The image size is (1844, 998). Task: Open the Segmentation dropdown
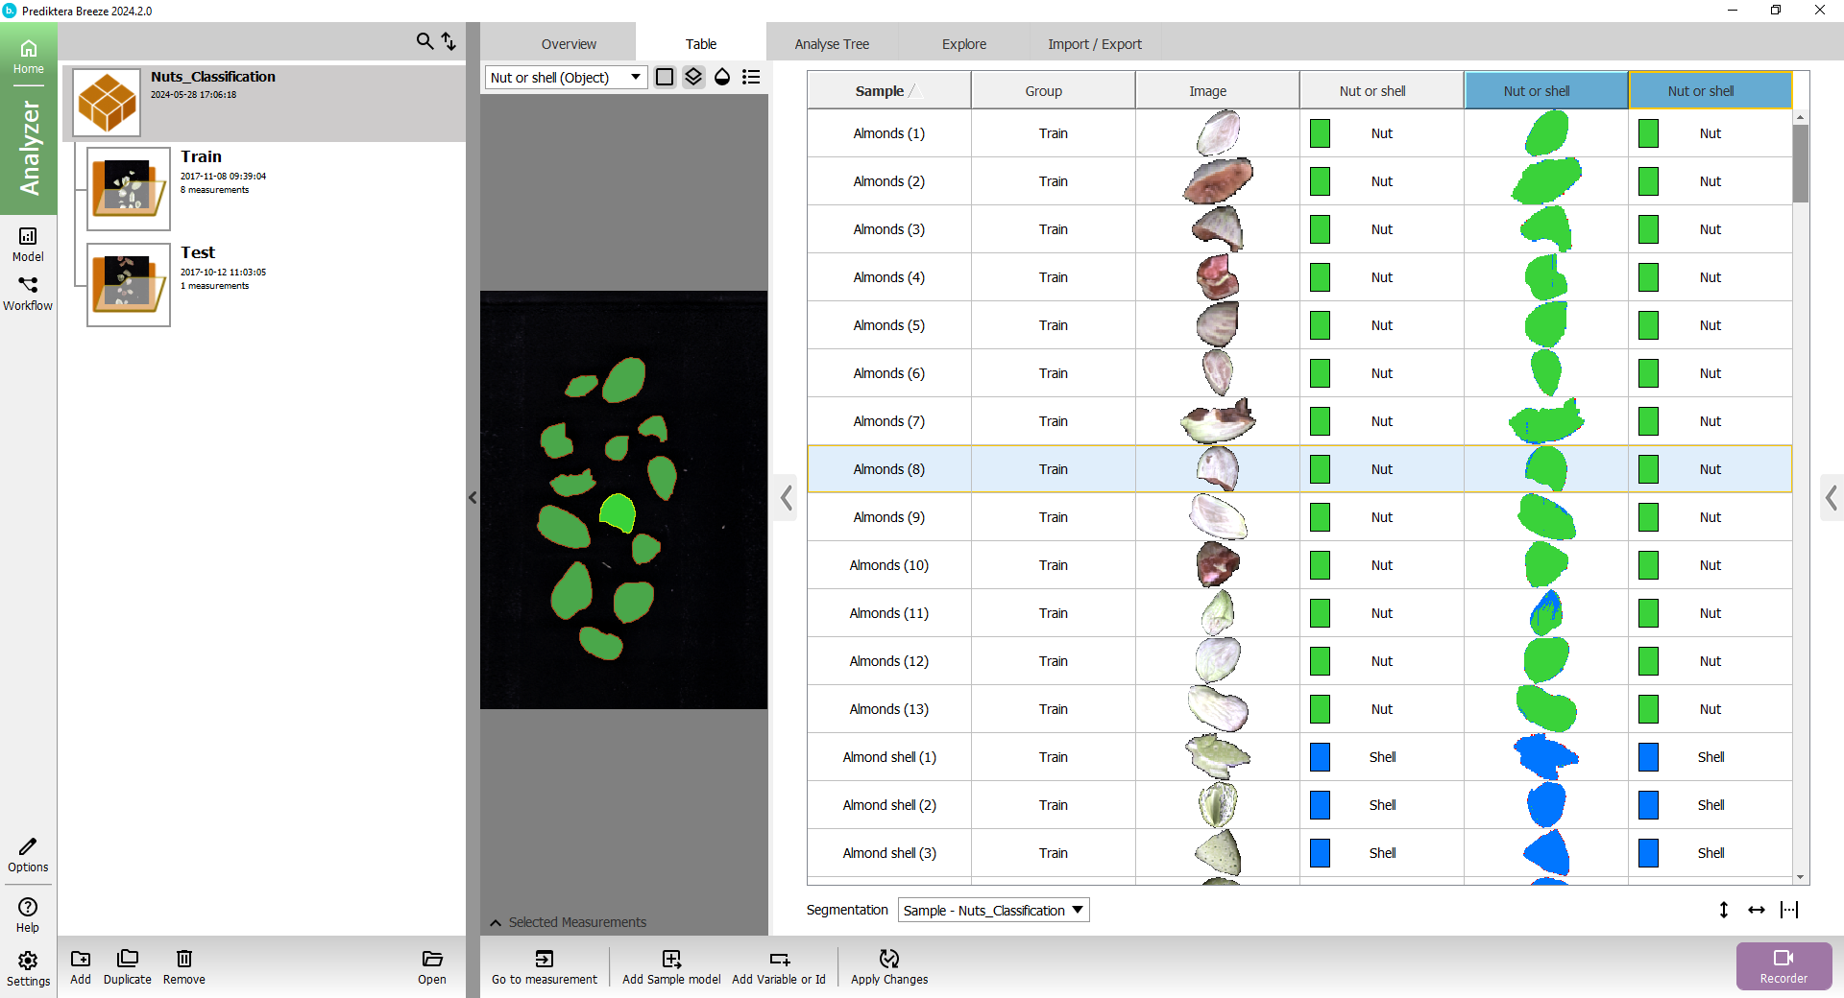(x=993, y=910)
